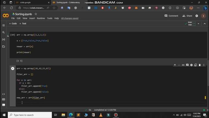
Task: Click the [1 3] cell output
Action: (x=20, y=61)
